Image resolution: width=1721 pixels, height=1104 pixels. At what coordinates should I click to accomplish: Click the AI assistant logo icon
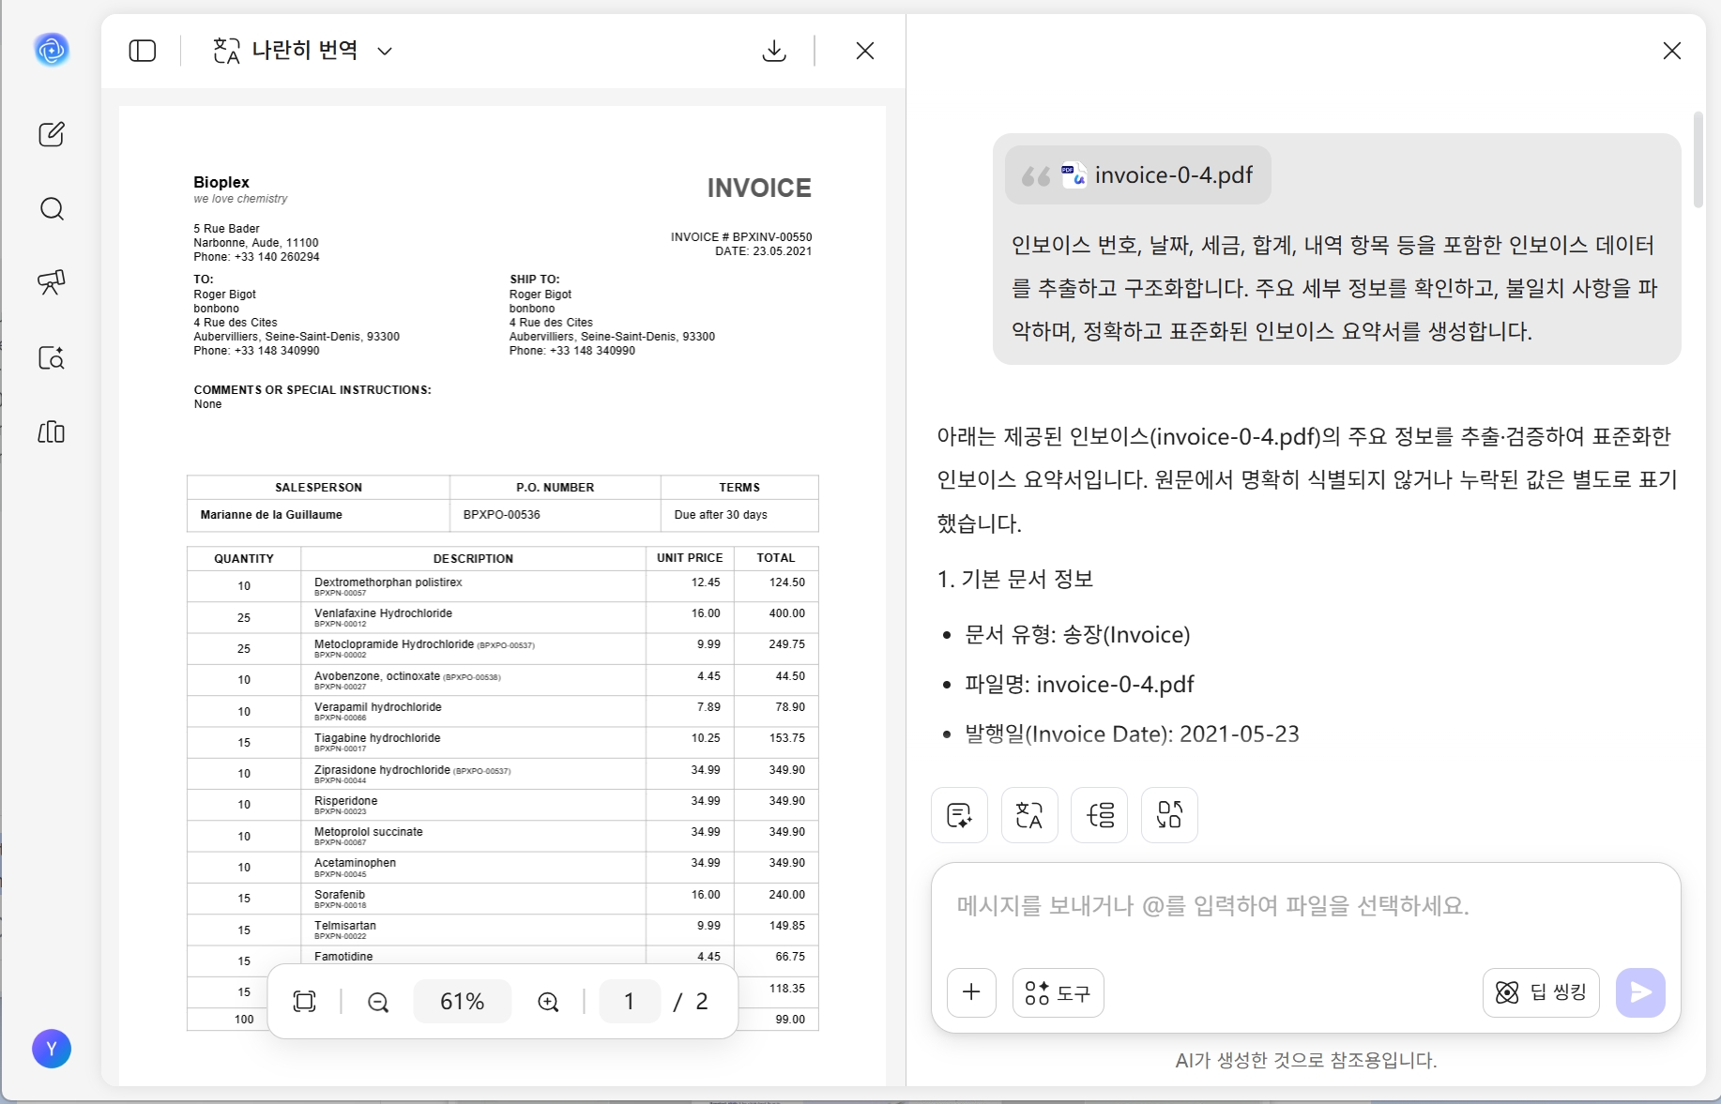click(52, 50)
